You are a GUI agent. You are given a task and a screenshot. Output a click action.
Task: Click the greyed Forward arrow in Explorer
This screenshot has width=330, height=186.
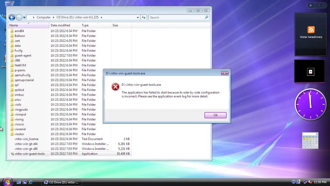[19, 17]
